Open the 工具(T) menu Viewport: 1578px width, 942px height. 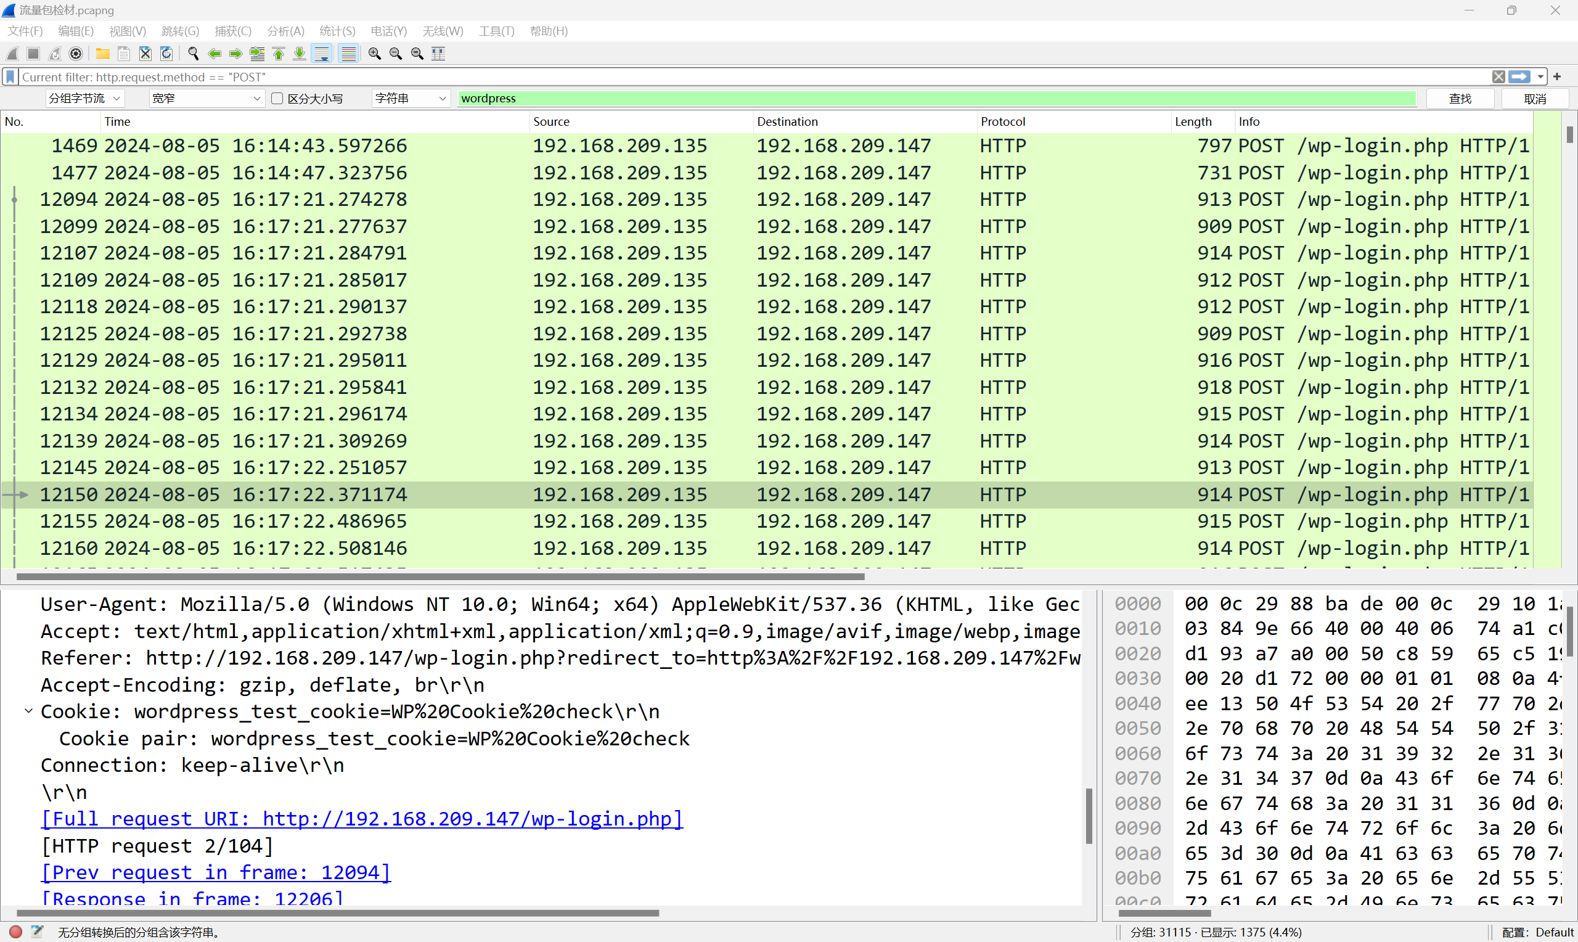point(496,31)
